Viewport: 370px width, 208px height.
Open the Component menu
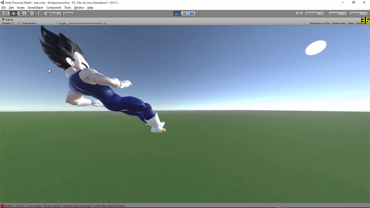(53, 8)
